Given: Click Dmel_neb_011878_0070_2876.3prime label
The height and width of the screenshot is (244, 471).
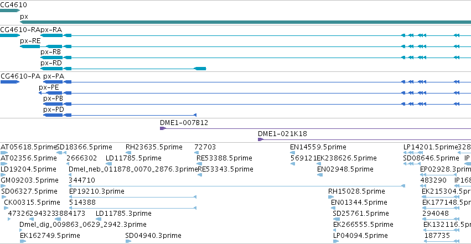Looking at the screenshot, I should 133,169.
